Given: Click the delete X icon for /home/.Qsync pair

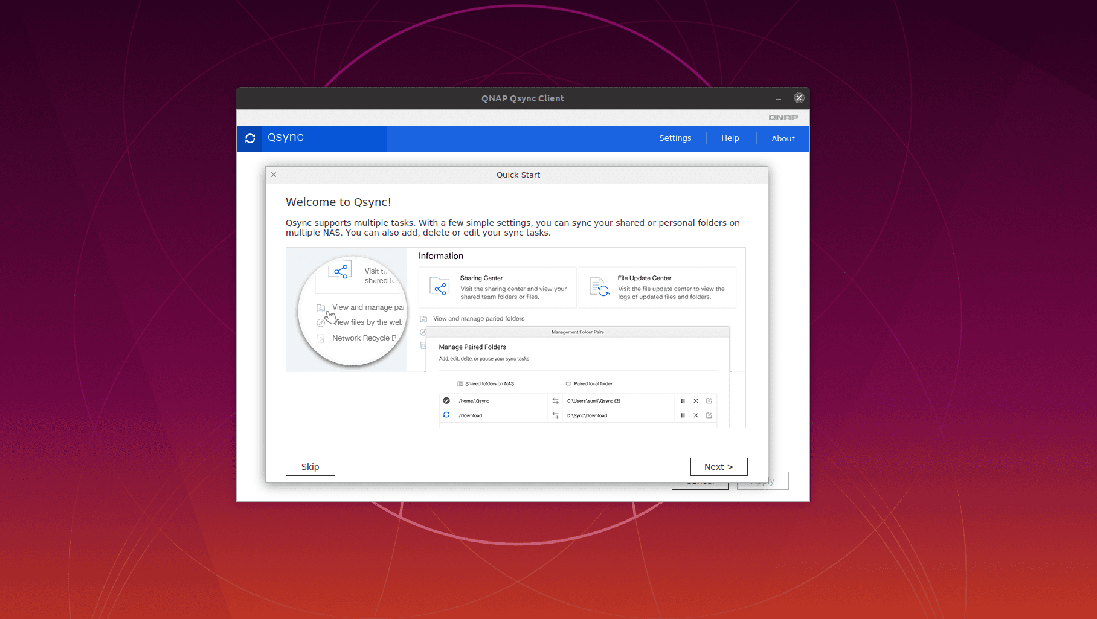Looking at the screenshot, I should coord(696,401).
